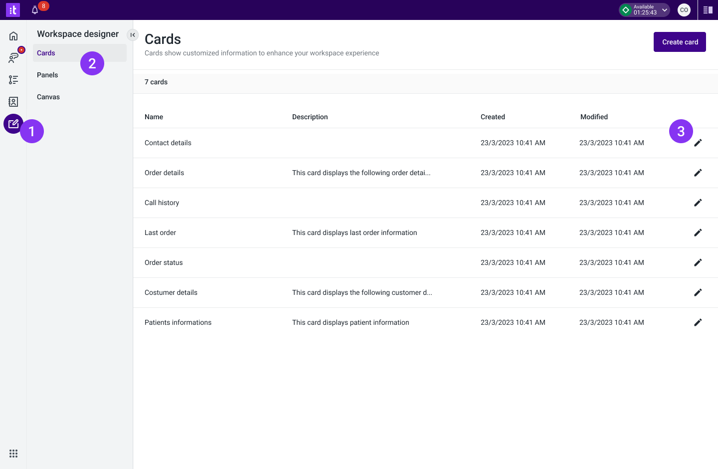This screenshot has width=718, height=469.
Task: Click the '7 cards' count label
Action: click(x=156, y=82)
